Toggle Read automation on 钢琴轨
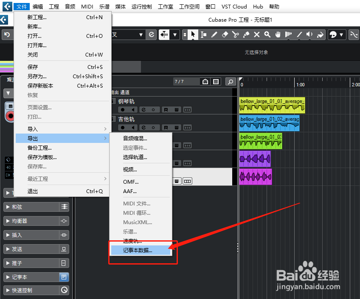 (x=166, y=110)
